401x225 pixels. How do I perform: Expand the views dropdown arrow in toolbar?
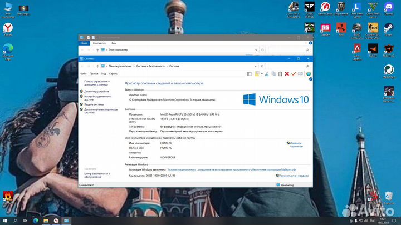[262, 74]
